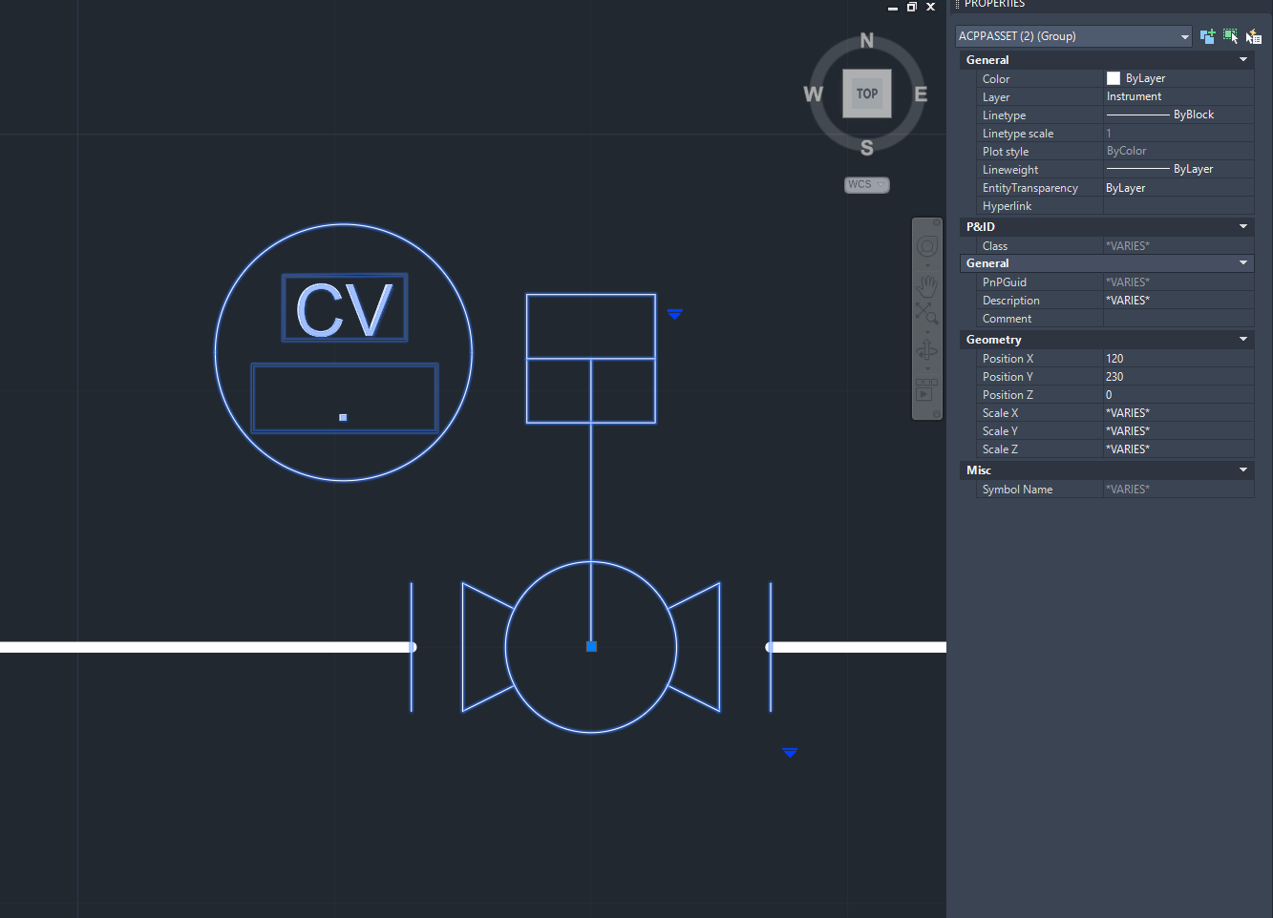
Task: Open the ACPPASSET (2) (Group) dropdown
Action: 1184,35
